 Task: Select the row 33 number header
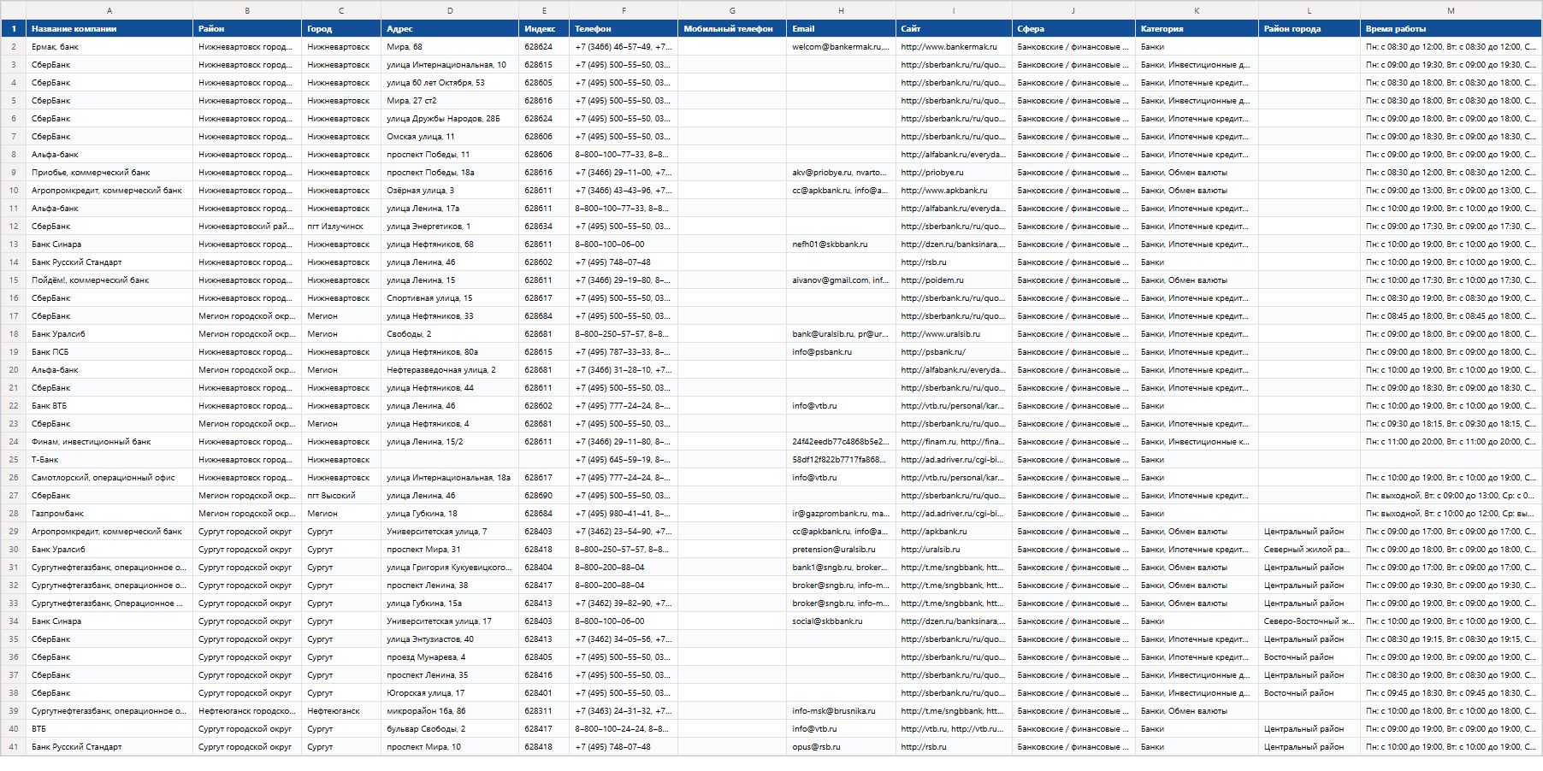(14, 603)
